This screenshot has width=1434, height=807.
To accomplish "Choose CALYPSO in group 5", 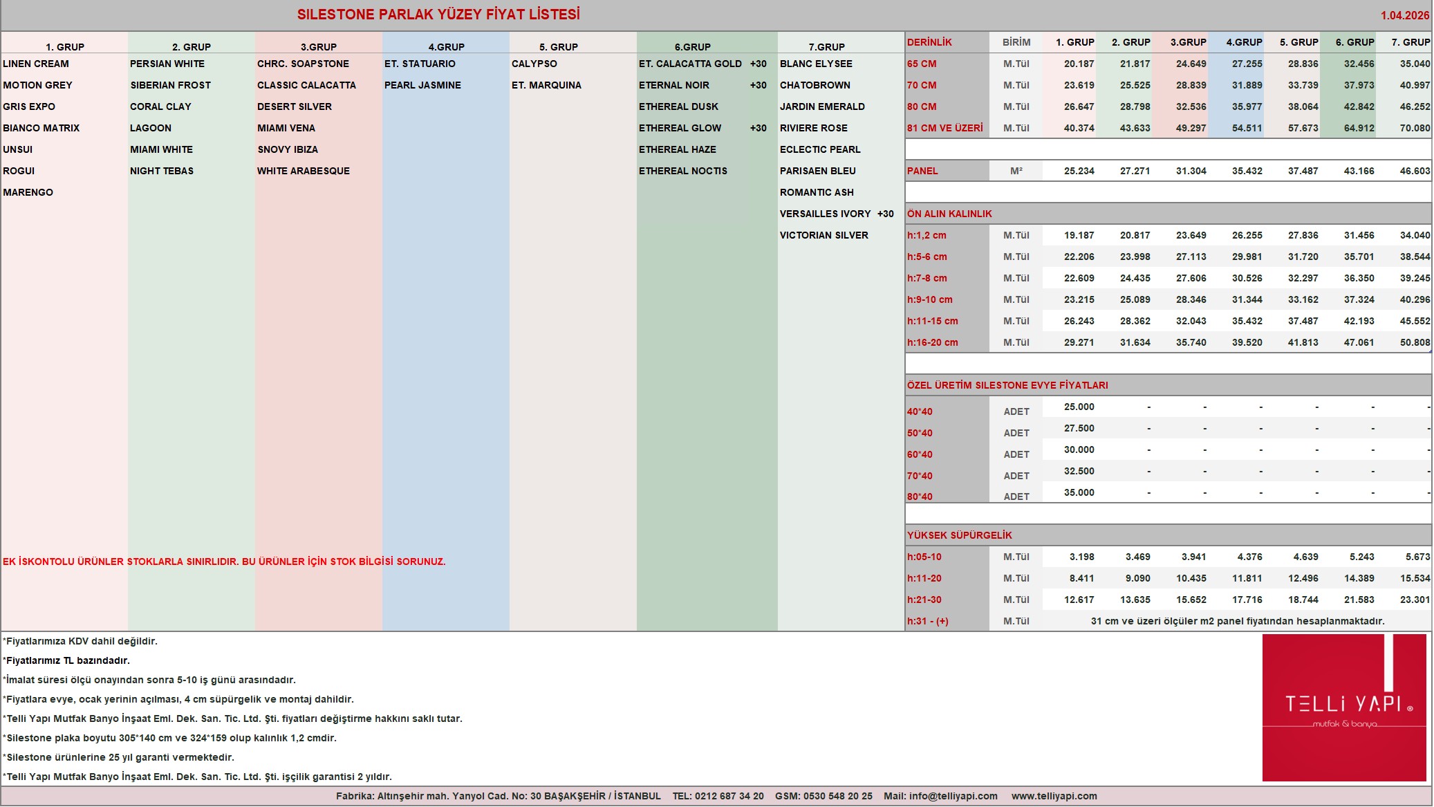I will pos(534,64).
